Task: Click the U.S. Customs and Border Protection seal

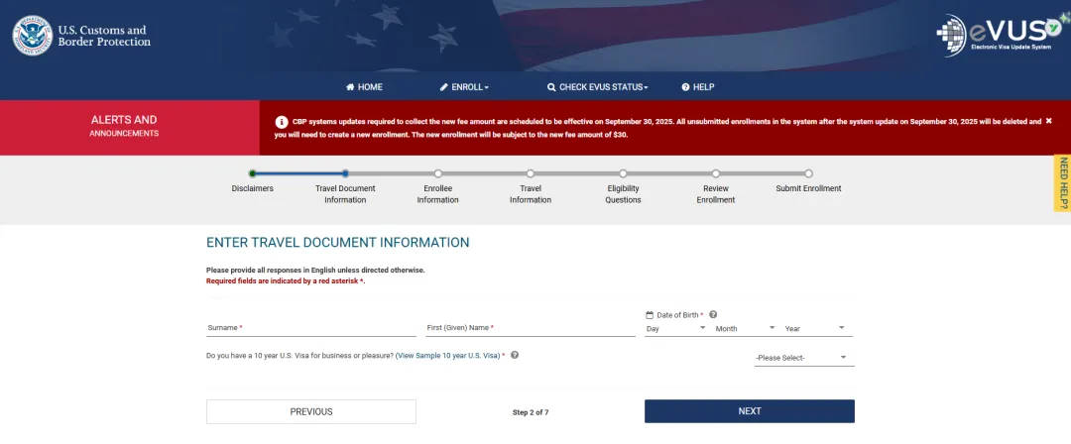Action: [x=33, y=36]
